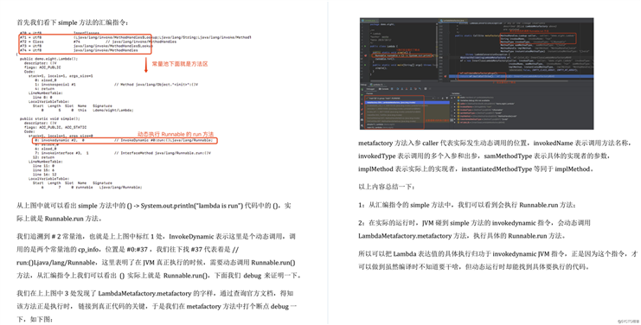Click the line starting '所以可以把 Lambda 表达值'
This screenshot has width=641, height=325.
point(497,254)
